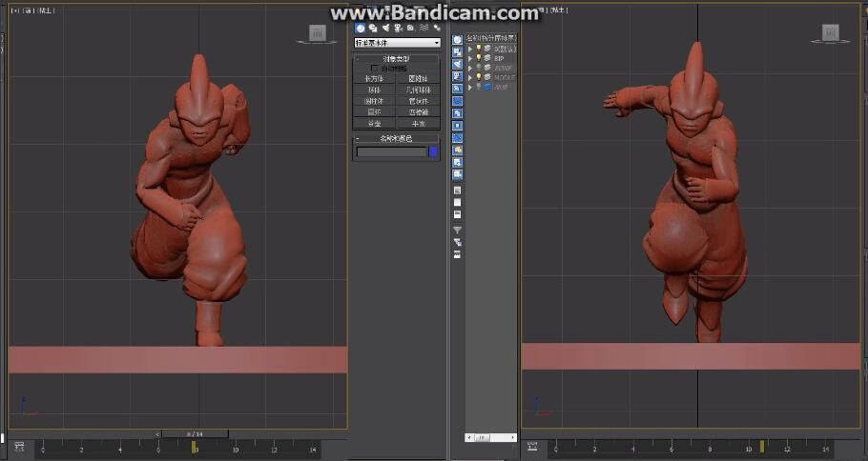The width and height of the screenshot is (868, 461).
Task: Click the 圆锥体 Cone button
Action: click(x=419, y=79)
